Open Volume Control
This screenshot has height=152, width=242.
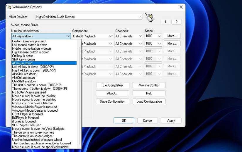(149, 85)
